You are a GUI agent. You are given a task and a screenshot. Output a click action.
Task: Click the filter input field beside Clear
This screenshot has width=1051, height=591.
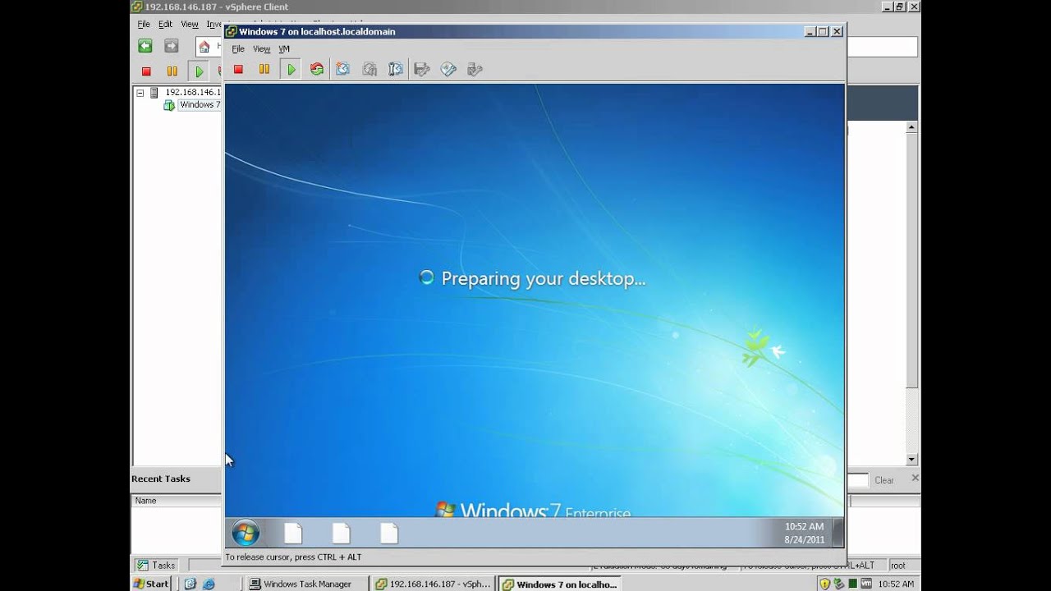[857, 480]
